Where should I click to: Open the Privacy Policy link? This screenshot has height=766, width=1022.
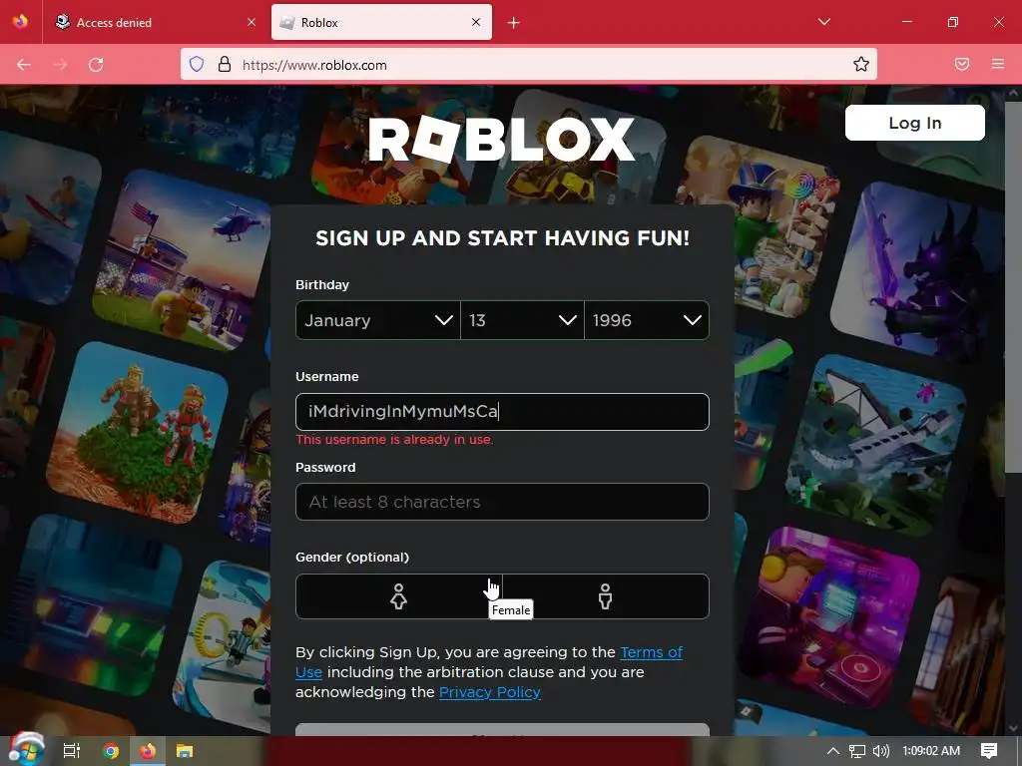489,692
